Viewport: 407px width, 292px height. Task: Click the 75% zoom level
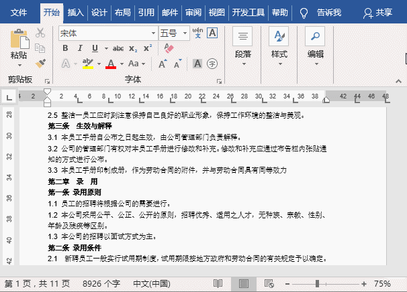382,284
